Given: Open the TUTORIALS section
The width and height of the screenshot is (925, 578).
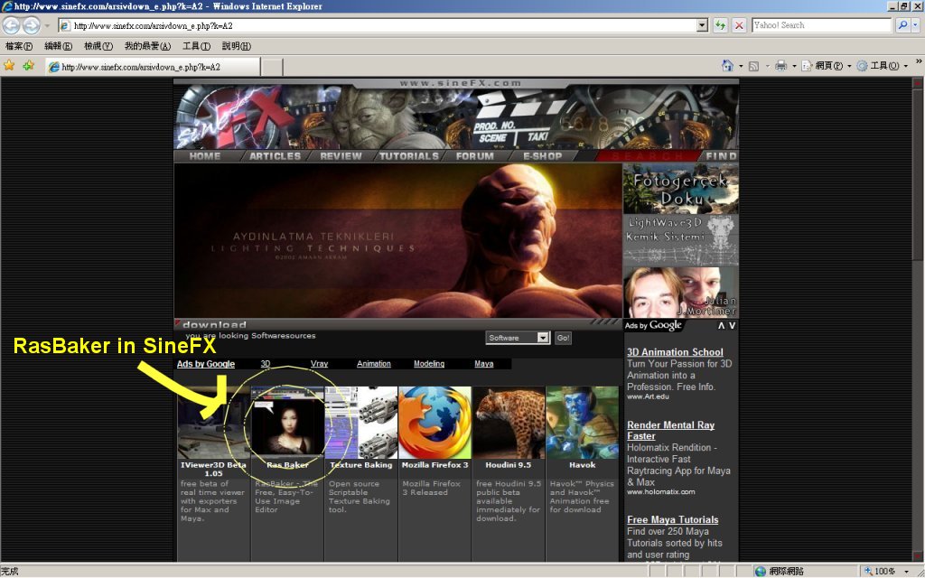Looking at the screenshot, I should point(409,156).
